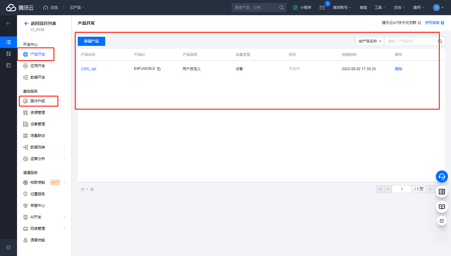
Task: Collapse sidebar using bottom-left menu icon
Action: tap(9, 247)
